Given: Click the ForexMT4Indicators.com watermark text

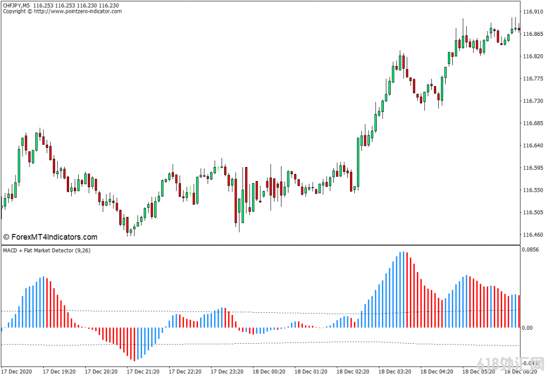Looking at the screenshot, I should coord(50,237).
